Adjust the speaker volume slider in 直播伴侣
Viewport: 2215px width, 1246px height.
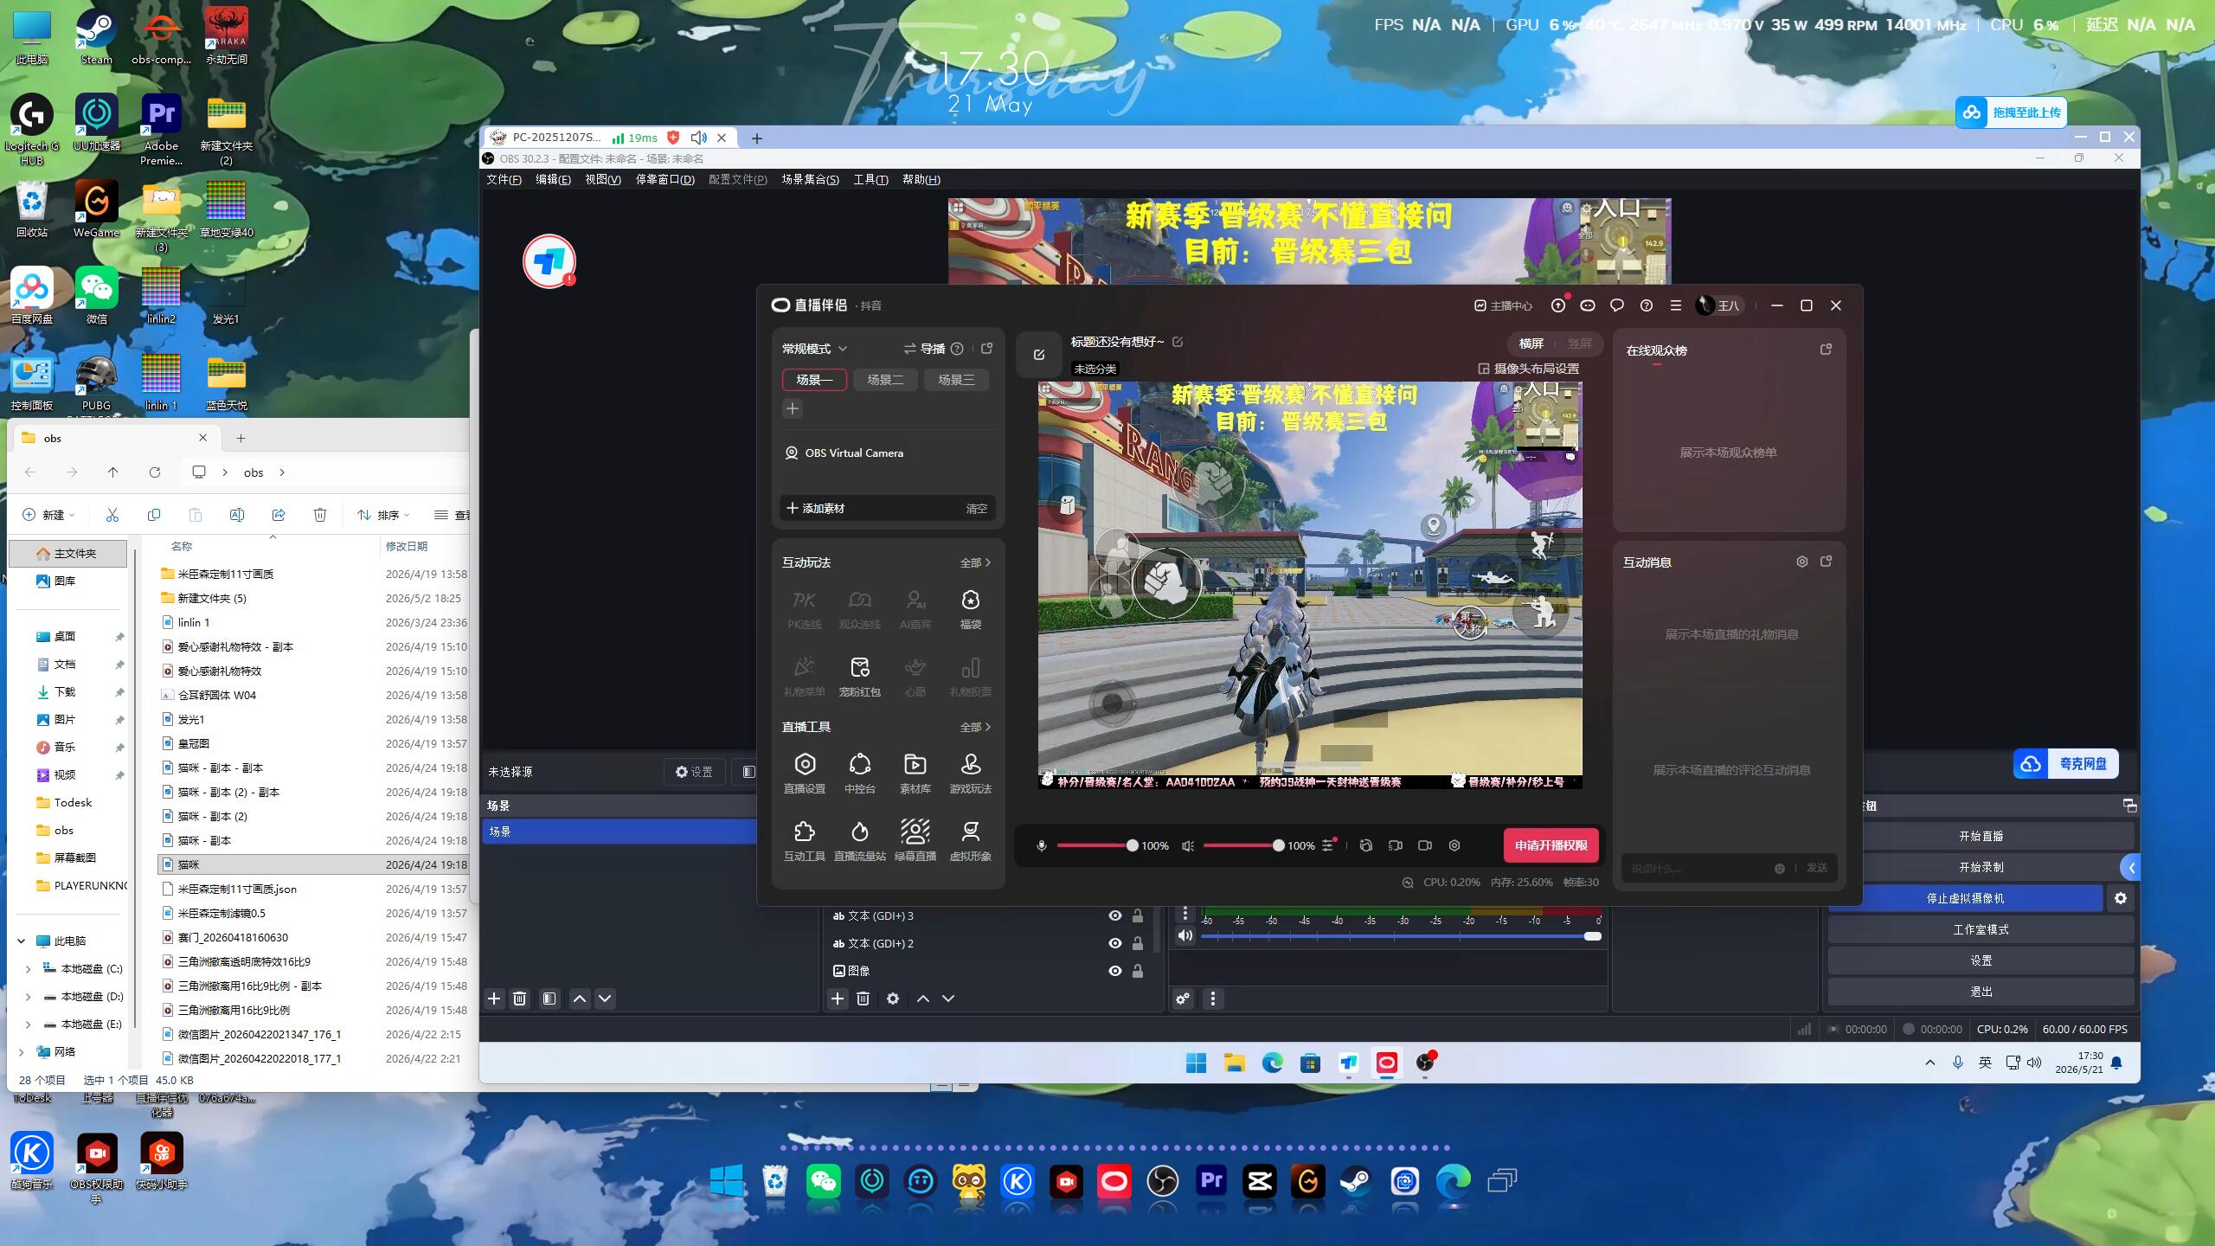(1243, 845)
